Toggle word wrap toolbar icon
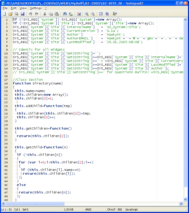189x213 pixels. pos(79,14)
